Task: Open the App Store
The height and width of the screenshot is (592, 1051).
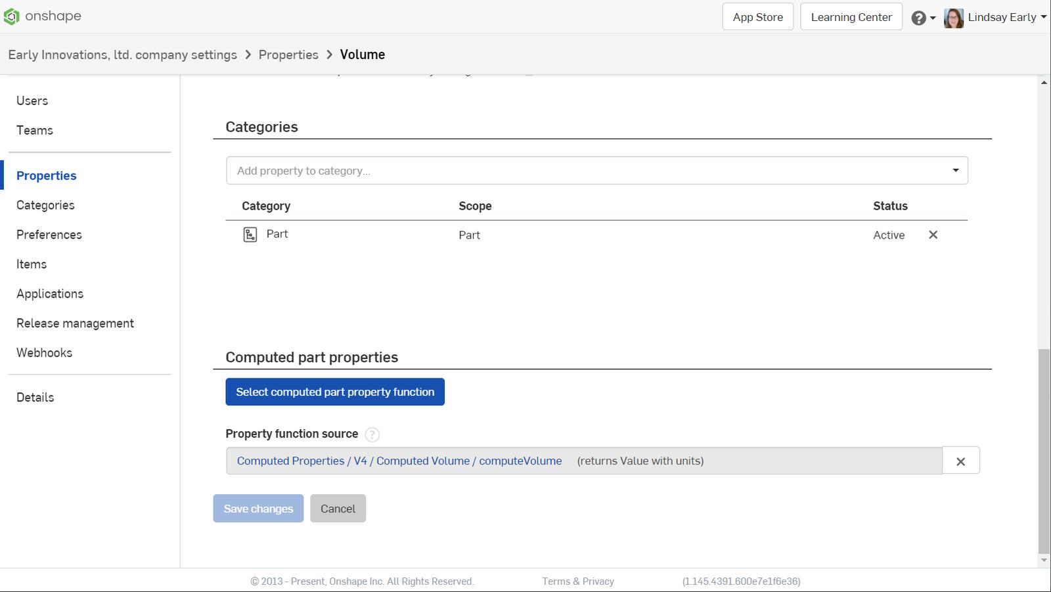Action: point(757,17)
